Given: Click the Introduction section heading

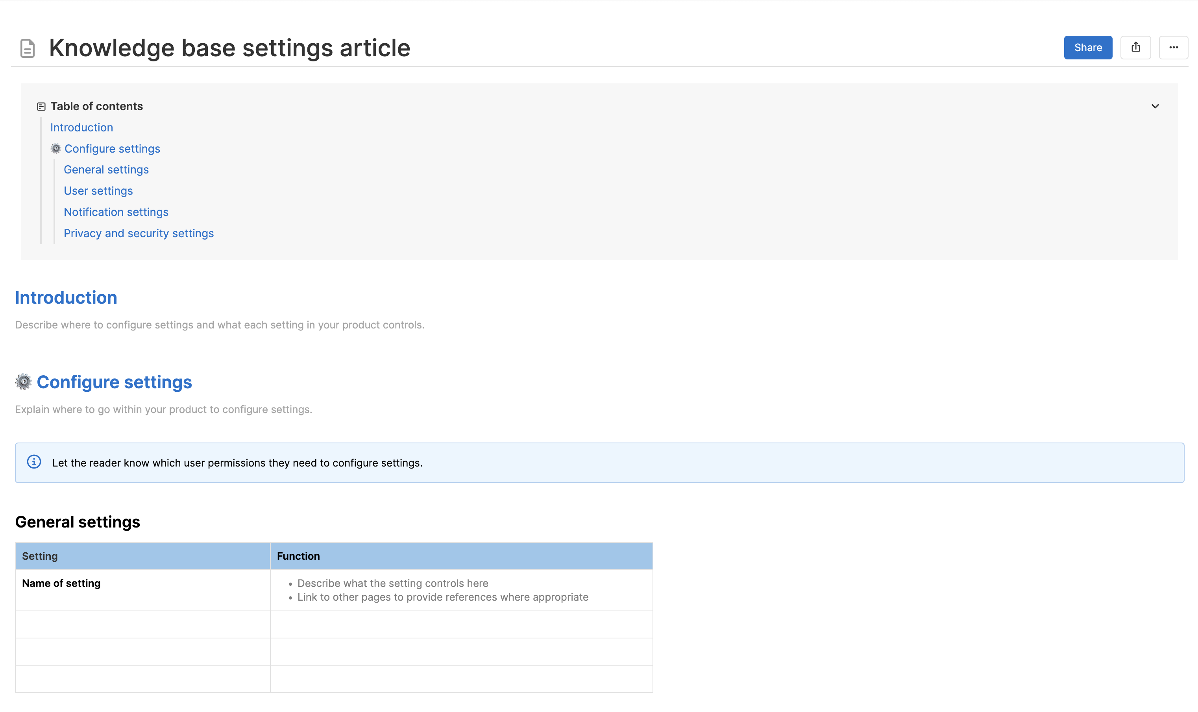Looking at the screenshot, I should point(66,297).
